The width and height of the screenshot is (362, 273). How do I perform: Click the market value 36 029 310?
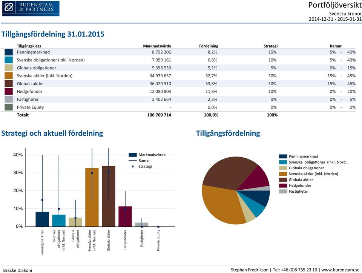click(160, 84)
